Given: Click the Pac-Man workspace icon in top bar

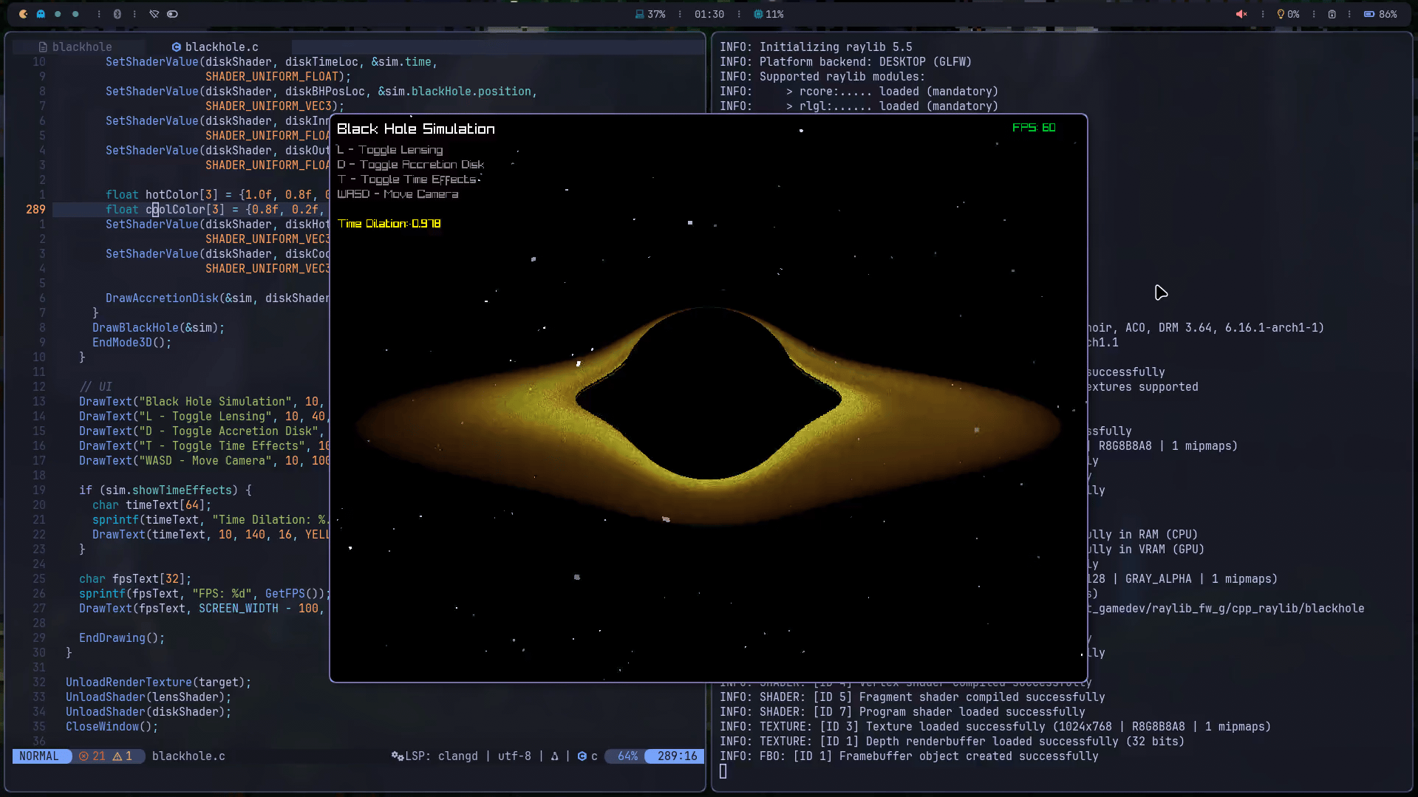Looking at the screenshot, I should (x=24, y=14).
